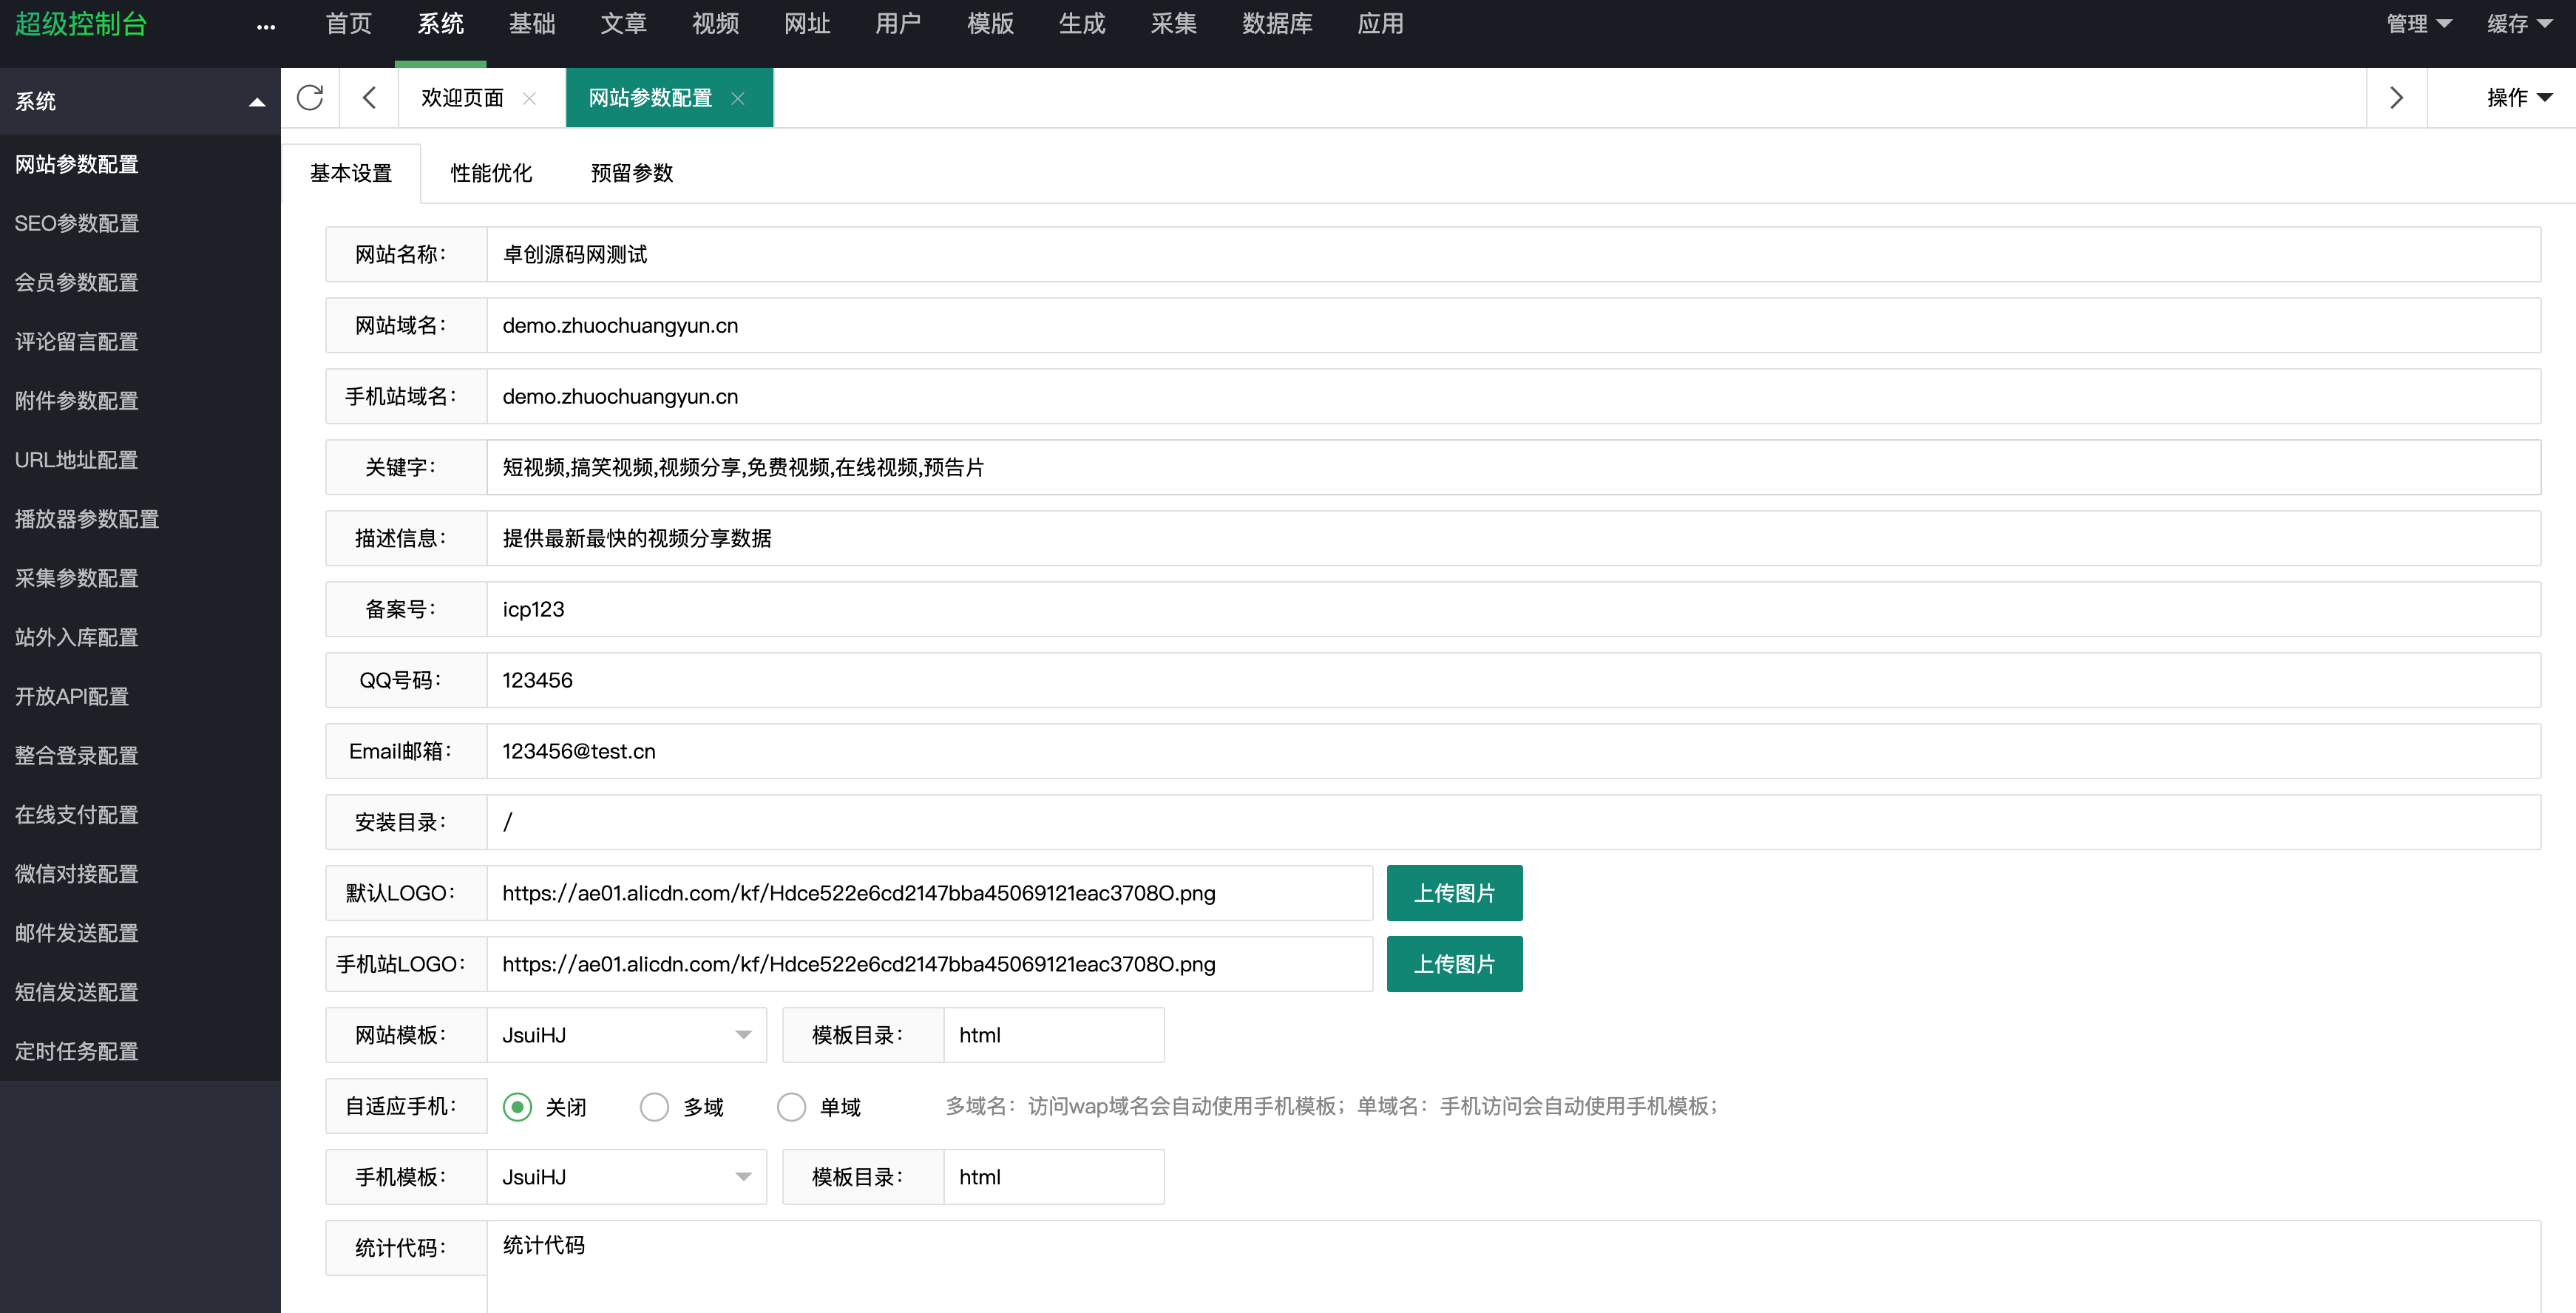Open the three-dots menu near 超级控制台

pyautogui.click(x=265, y=27)
